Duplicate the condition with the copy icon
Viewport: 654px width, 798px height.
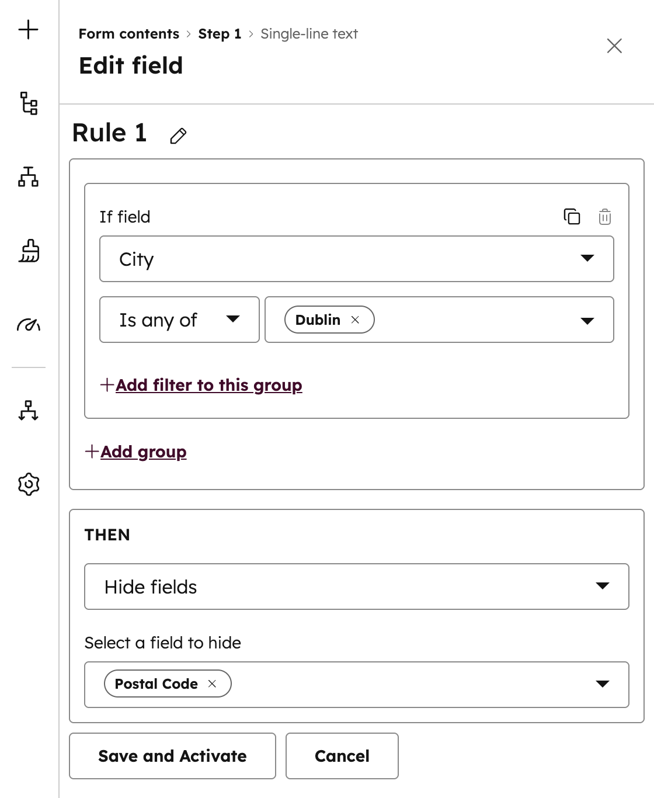point(572,216)
